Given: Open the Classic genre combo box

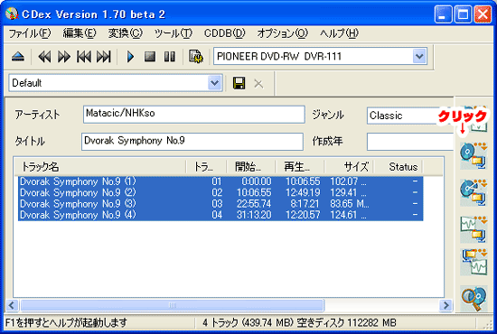Looking at the screenshot, I should [411, 116].
